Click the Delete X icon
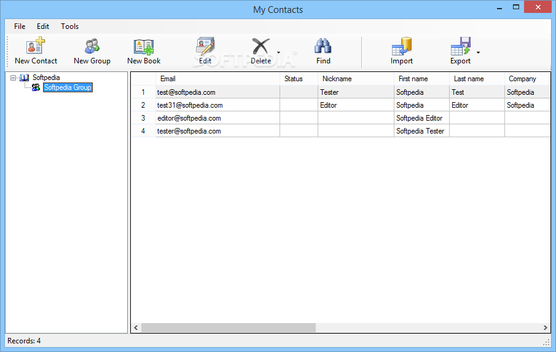This screenshot has width=556, height=352. tap(260, 46)
